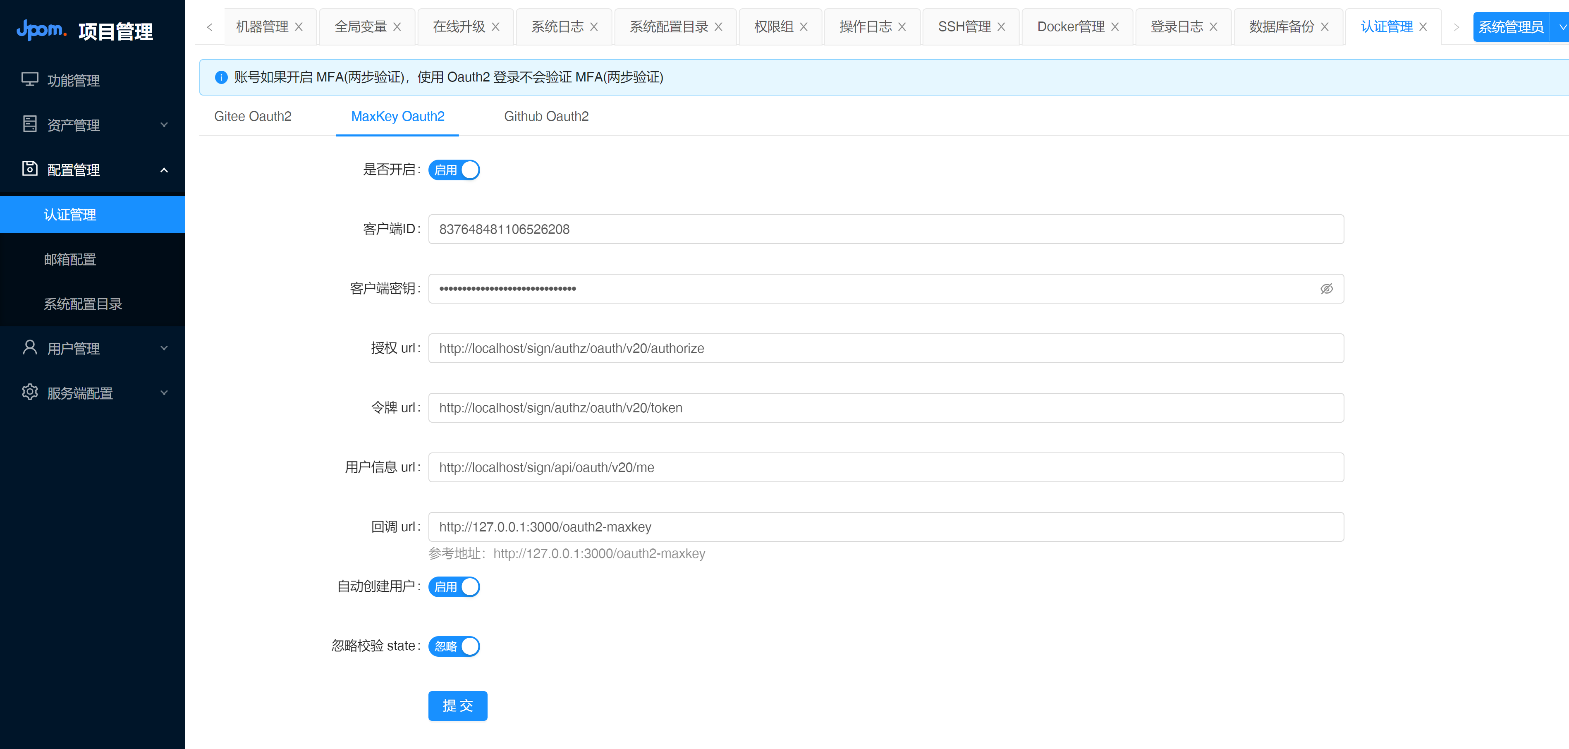Close the 数据库备份 tab with X
1569x749 pixels.
point(1324,27)
